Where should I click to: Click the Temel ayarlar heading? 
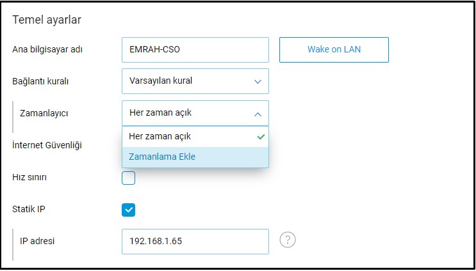[x=47, y=19]
